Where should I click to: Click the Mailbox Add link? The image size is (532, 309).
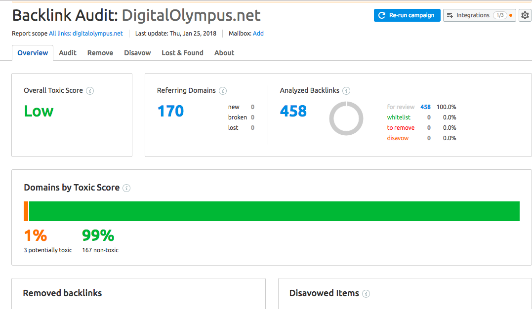[258, 34]
